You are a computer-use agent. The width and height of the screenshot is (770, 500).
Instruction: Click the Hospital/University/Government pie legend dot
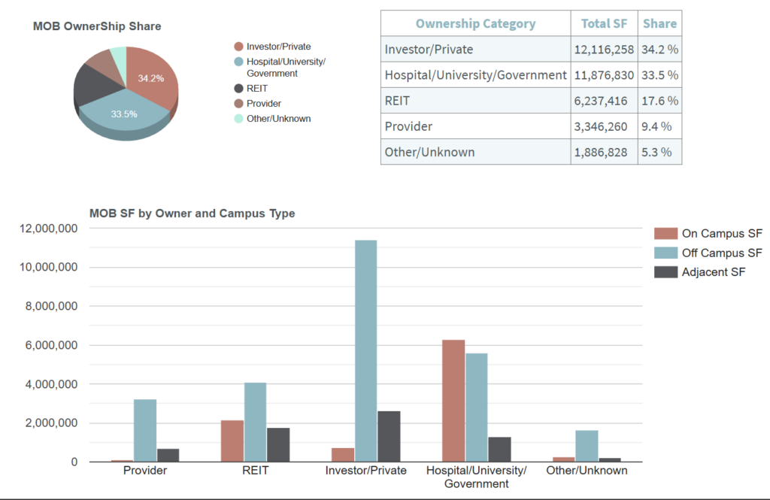point(238,62)
